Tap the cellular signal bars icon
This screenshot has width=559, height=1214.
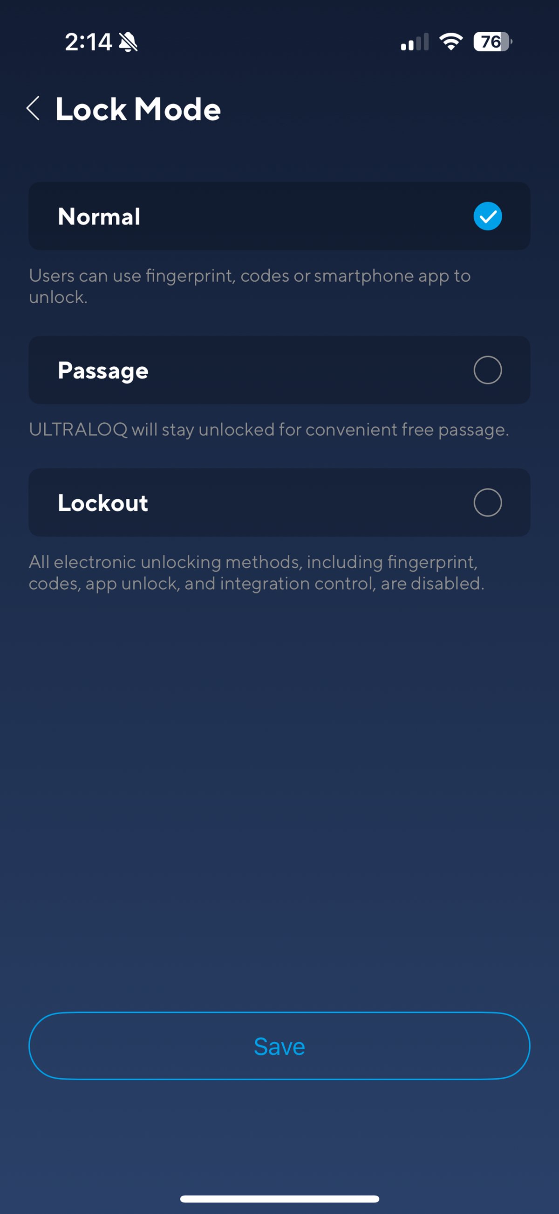(x=414, y=42)
